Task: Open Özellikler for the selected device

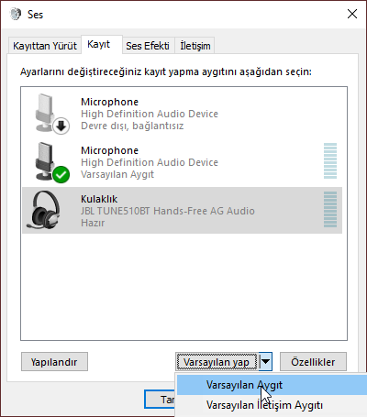Action: click(313, 362)
